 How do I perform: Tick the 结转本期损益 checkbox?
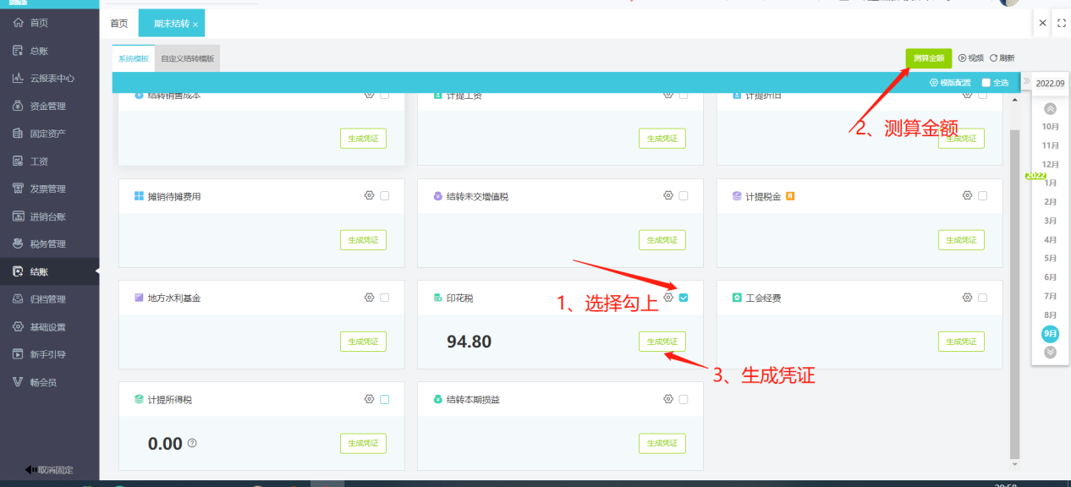[684, 399]
